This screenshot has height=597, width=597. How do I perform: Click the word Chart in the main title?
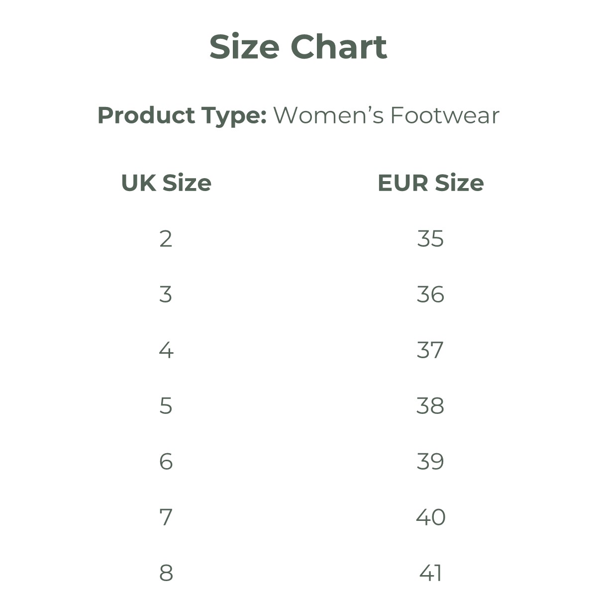(338, 47)
